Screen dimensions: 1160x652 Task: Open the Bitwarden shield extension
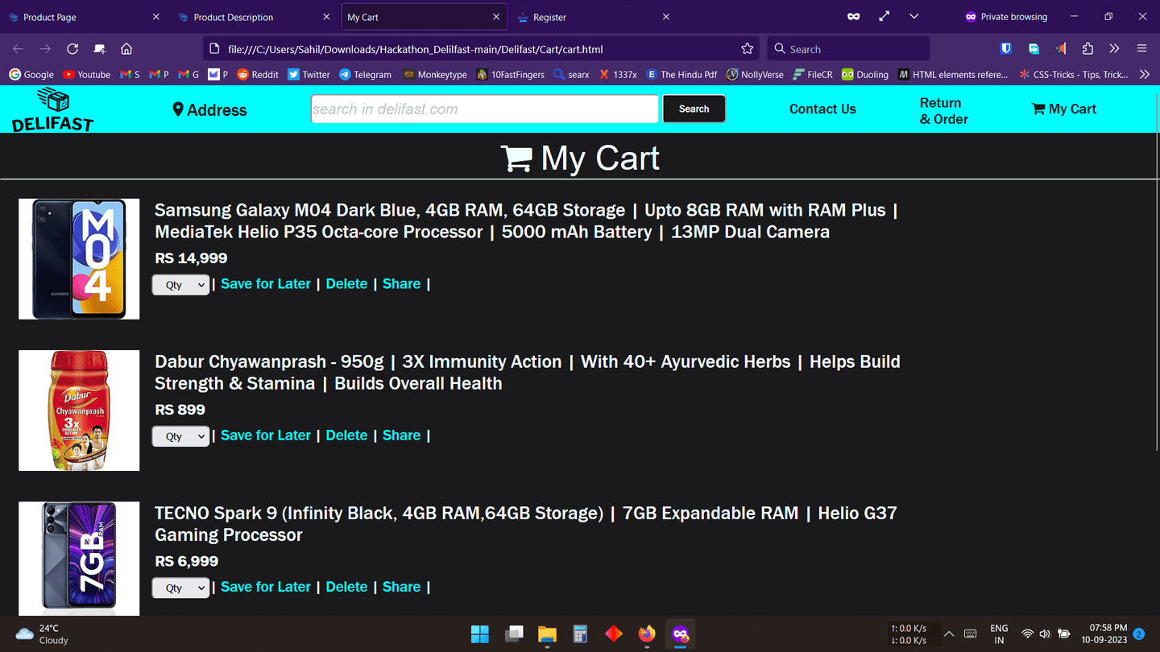[x=1006, y=49]
